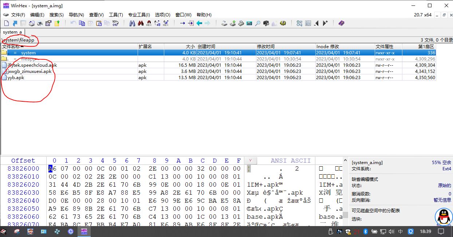The image size is (453, 237).
Task: Open the Calculator tool icon
Action: click(x=249, y=23)
